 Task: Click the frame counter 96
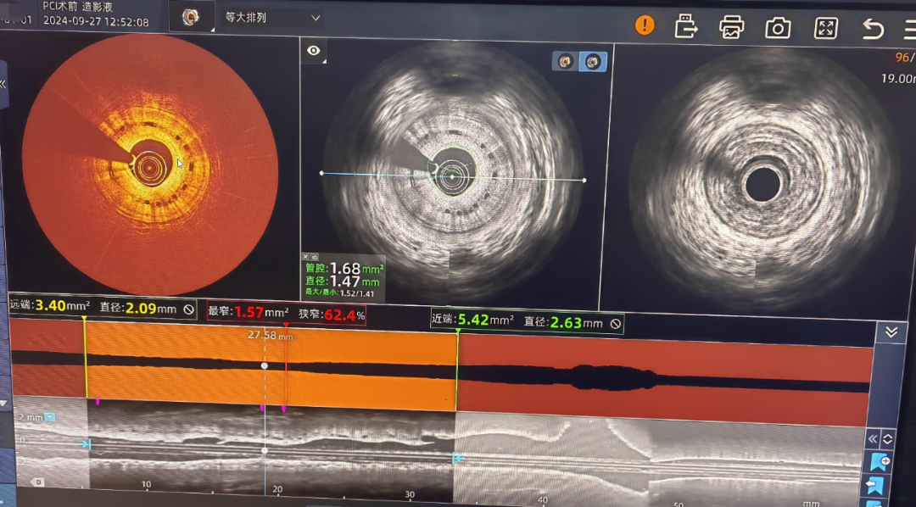point(902,58)
